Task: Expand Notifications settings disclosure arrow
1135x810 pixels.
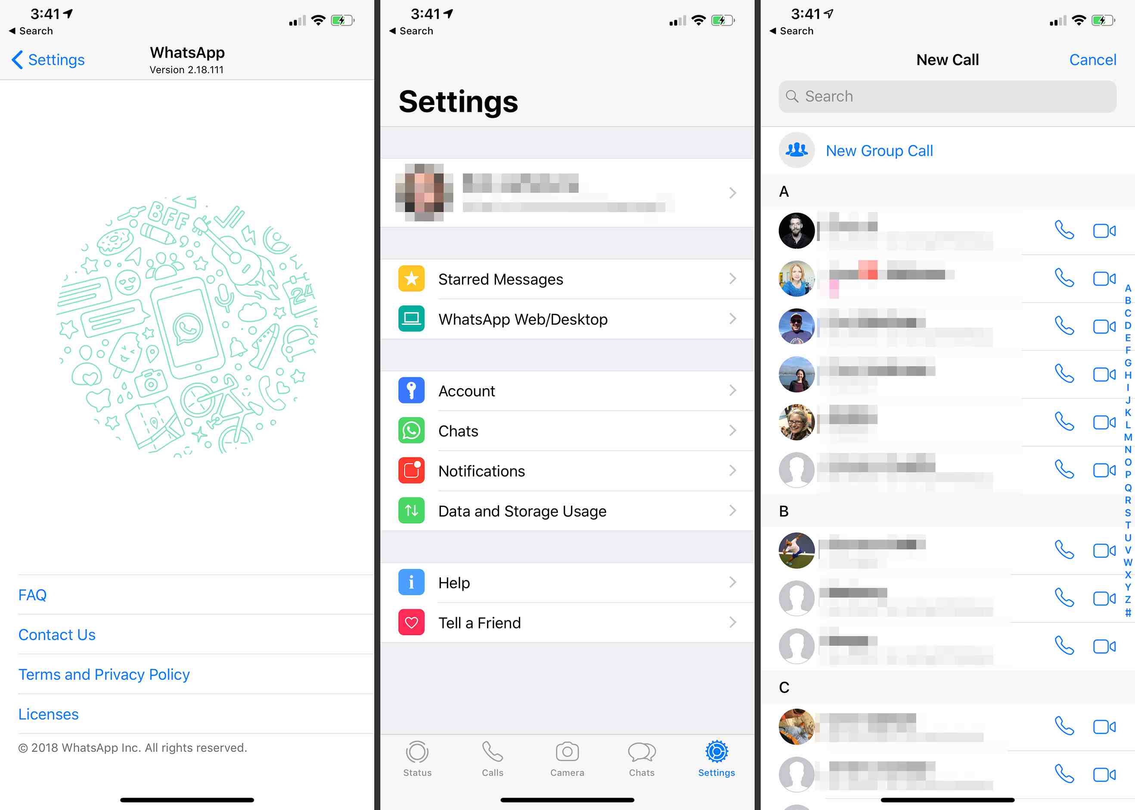Action: (x=735, y=471)
